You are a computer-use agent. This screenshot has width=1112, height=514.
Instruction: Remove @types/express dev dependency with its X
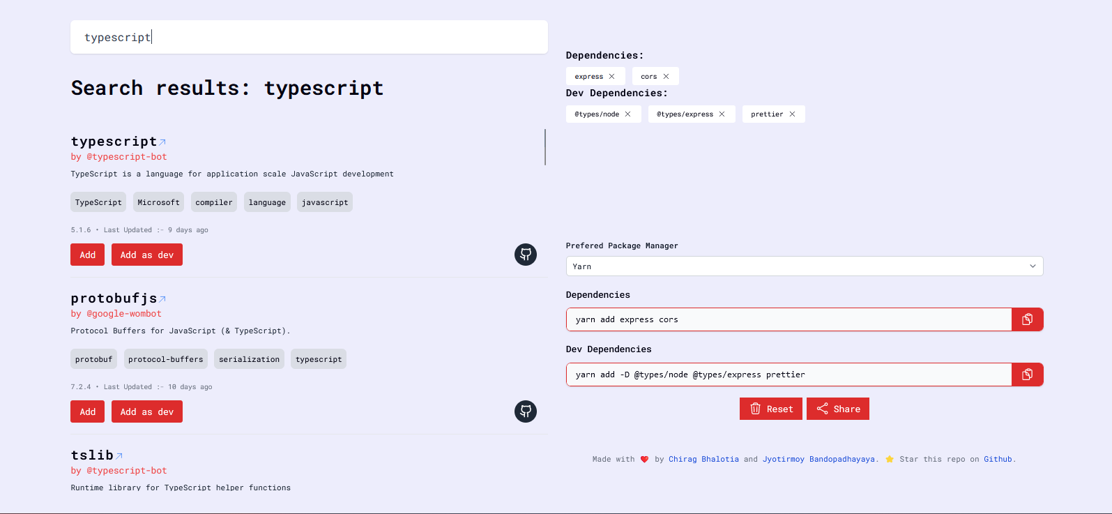(x=722, y=114)
